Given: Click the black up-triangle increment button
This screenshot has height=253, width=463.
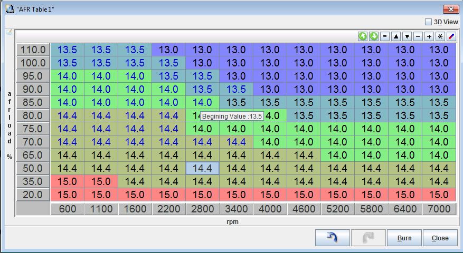Looking at the screenshot, I should click(396, 36).
